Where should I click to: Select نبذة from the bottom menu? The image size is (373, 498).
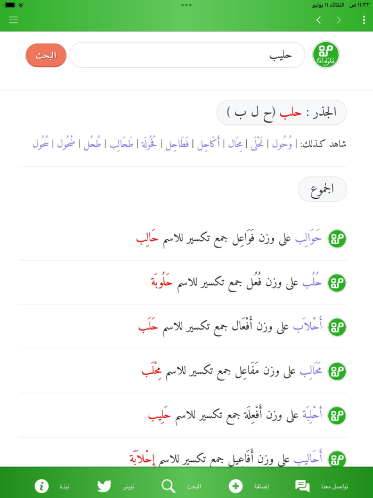point(54,486)
